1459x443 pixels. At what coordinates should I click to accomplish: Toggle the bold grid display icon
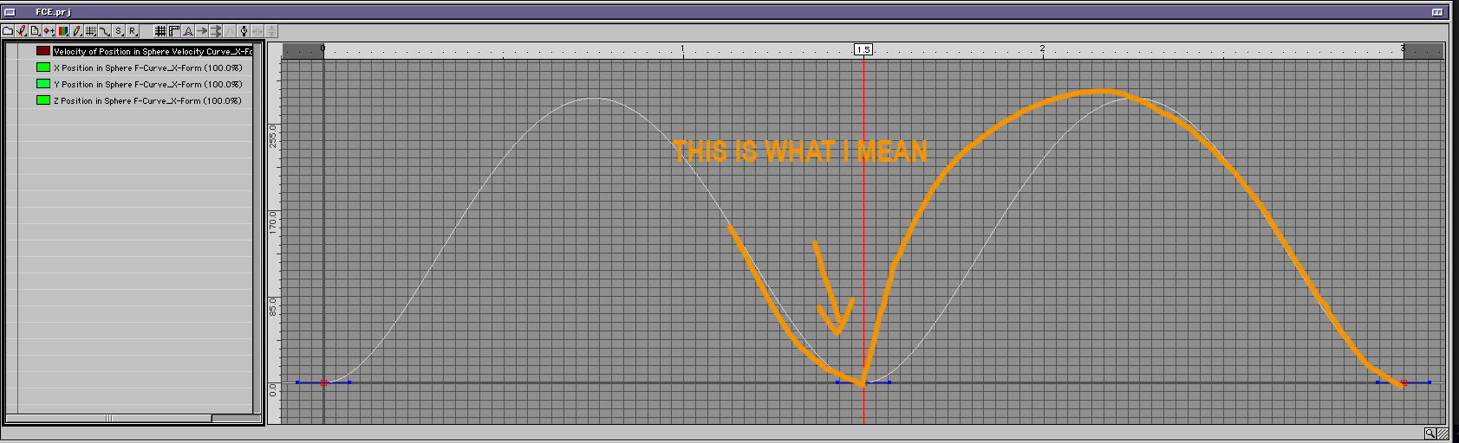(x=160, y=31)
